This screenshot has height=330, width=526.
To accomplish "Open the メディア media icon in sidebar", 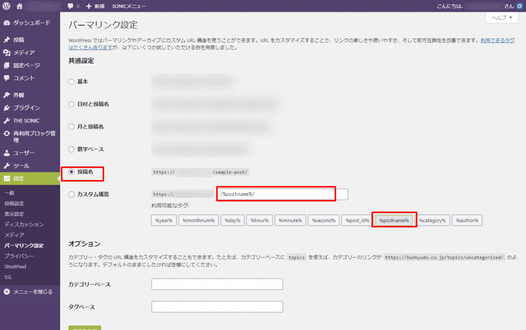I will coord(7,52).
